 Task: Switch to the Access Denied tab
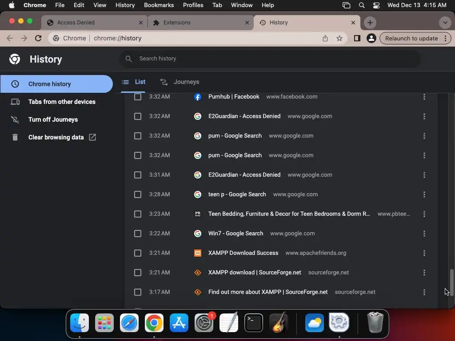94,23
